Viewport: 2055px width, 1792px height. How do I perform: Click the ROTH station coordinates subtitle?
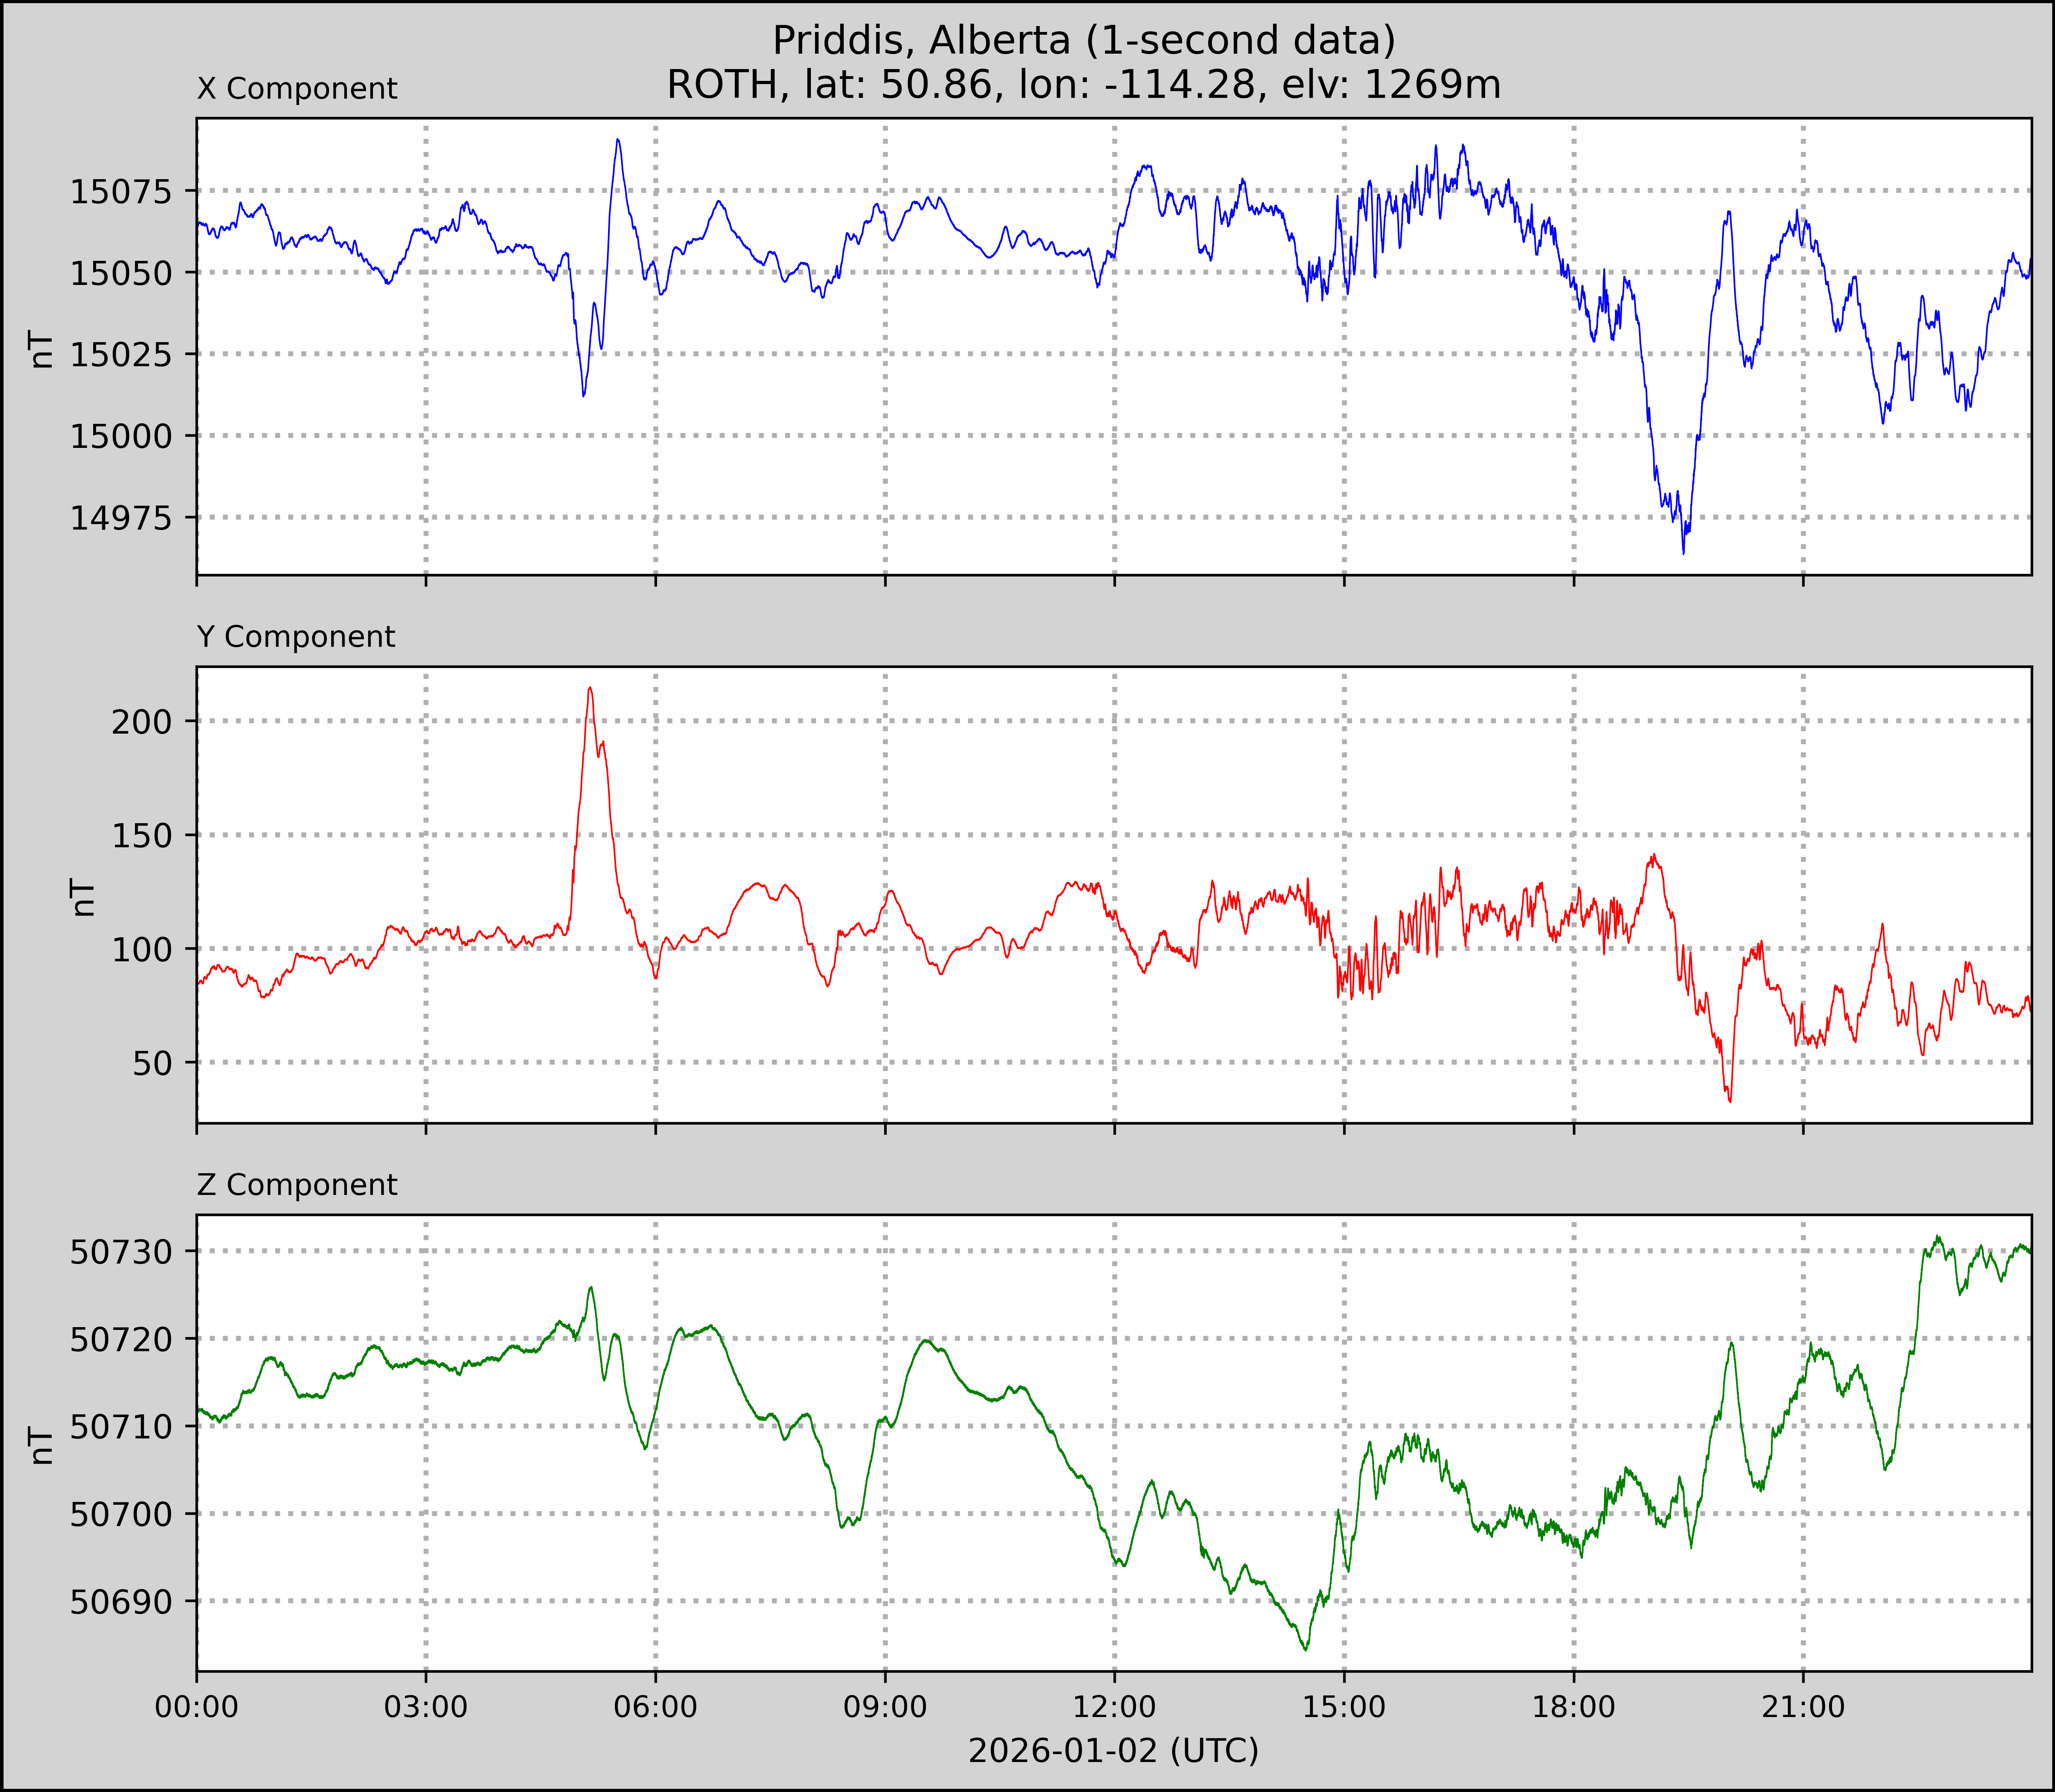[x=1084, y=85]
